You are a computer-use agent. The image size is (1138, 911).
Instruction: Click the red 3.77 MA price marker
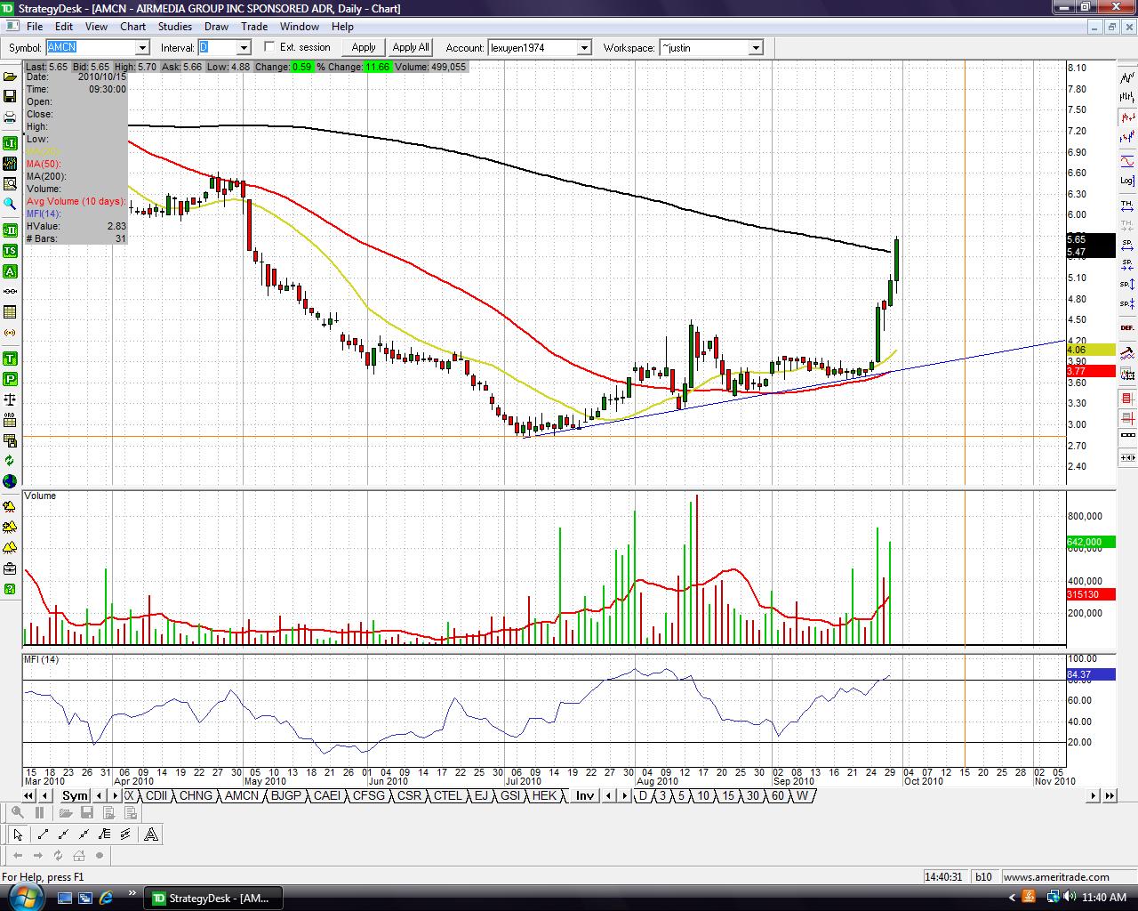[1091, 372]
